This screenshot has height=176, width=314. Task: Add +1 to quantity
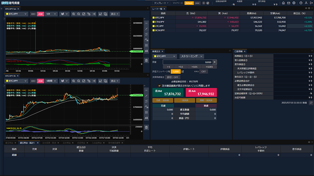click(x=169, y=67)
